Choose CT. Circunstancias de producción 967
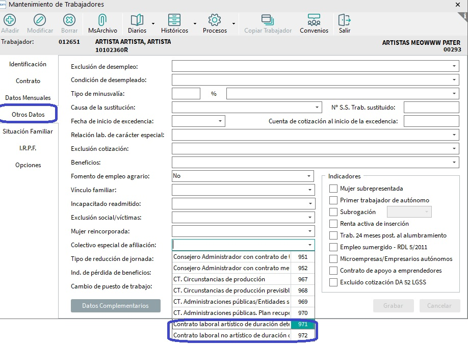This screenshot has height=344, width=468. click(231, 279)
